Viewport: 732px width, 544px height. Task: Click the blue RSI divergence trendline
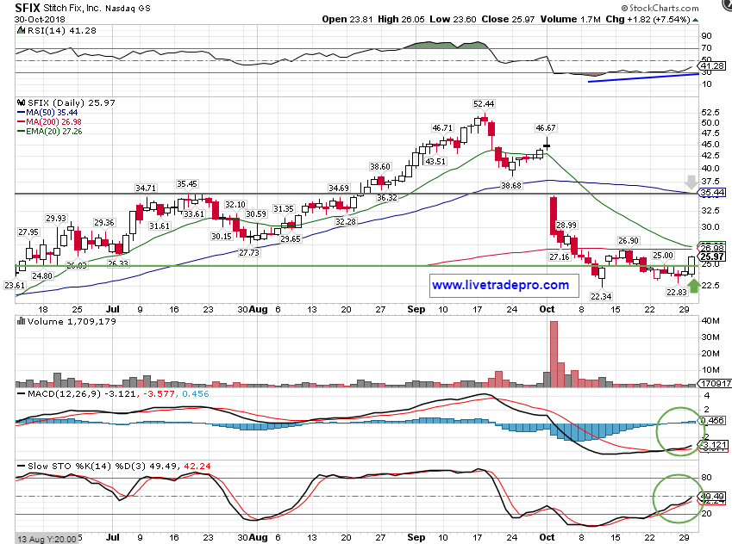click(641, 77)
